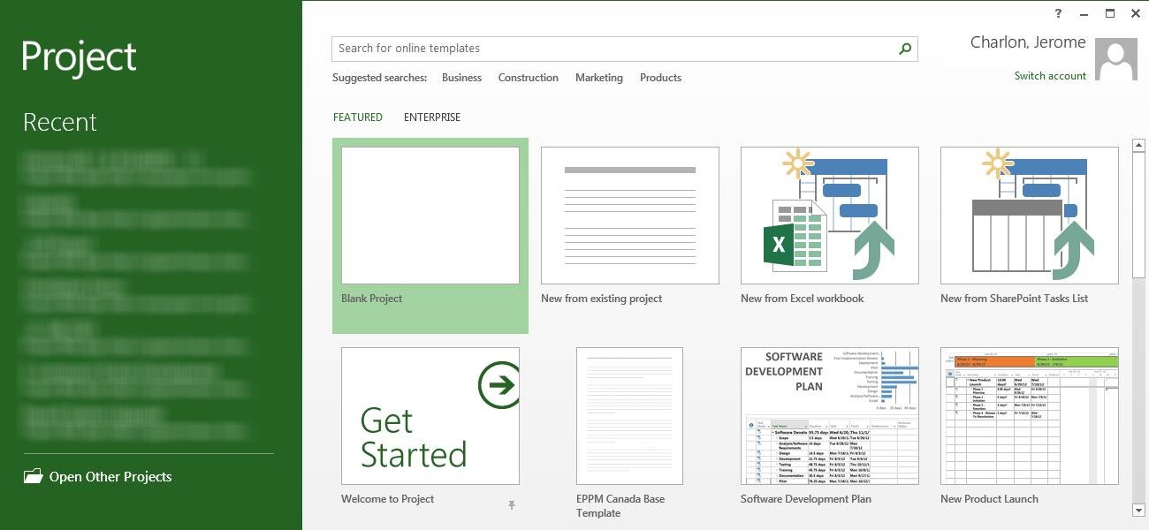Open Other Projects link
Viewport: 1149px width, 530px height.
pos(110,477)
